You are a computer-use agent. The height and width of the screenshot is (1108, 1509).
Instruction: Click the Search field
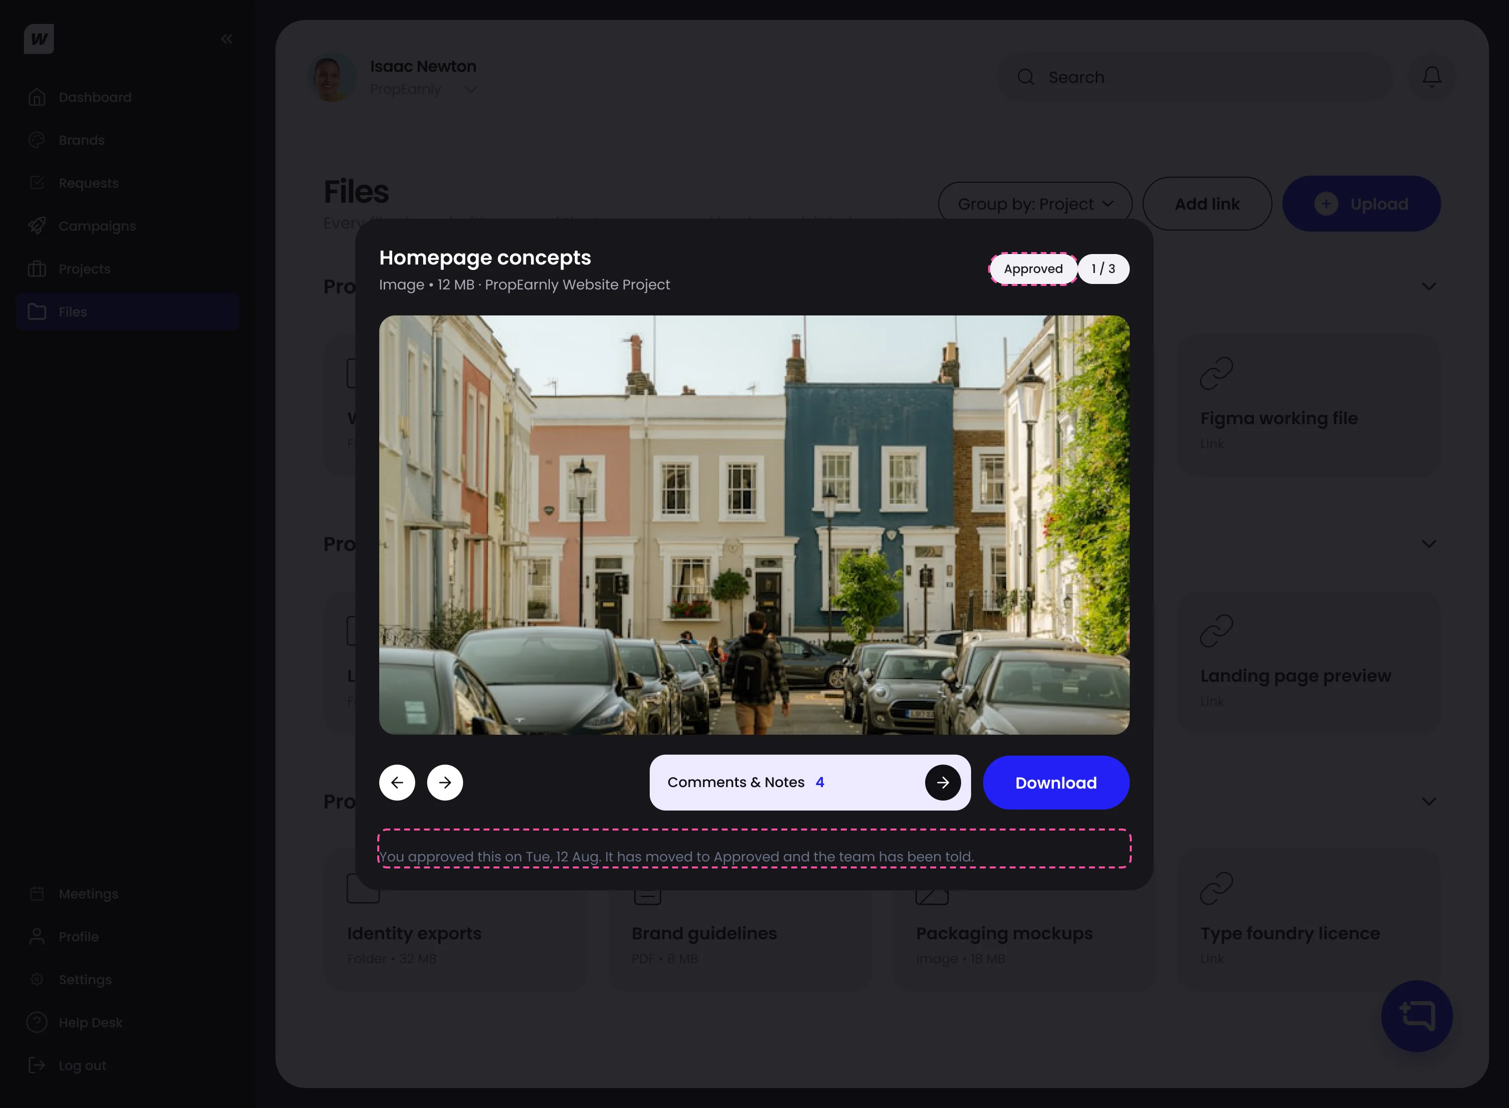(1195, 77)
